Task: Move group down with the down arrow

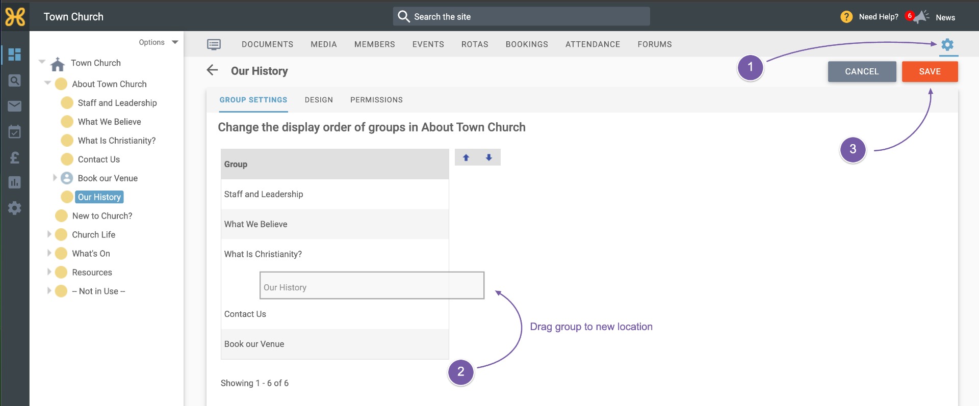Action: coord(488,157)
